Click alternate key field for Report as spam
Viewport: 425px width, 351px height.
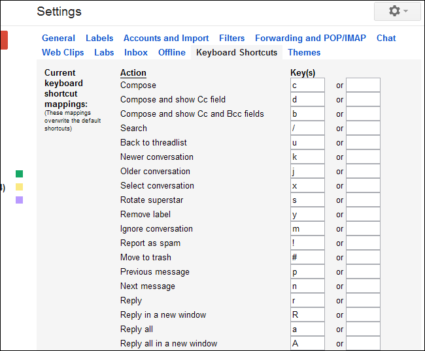pos(363,243)
